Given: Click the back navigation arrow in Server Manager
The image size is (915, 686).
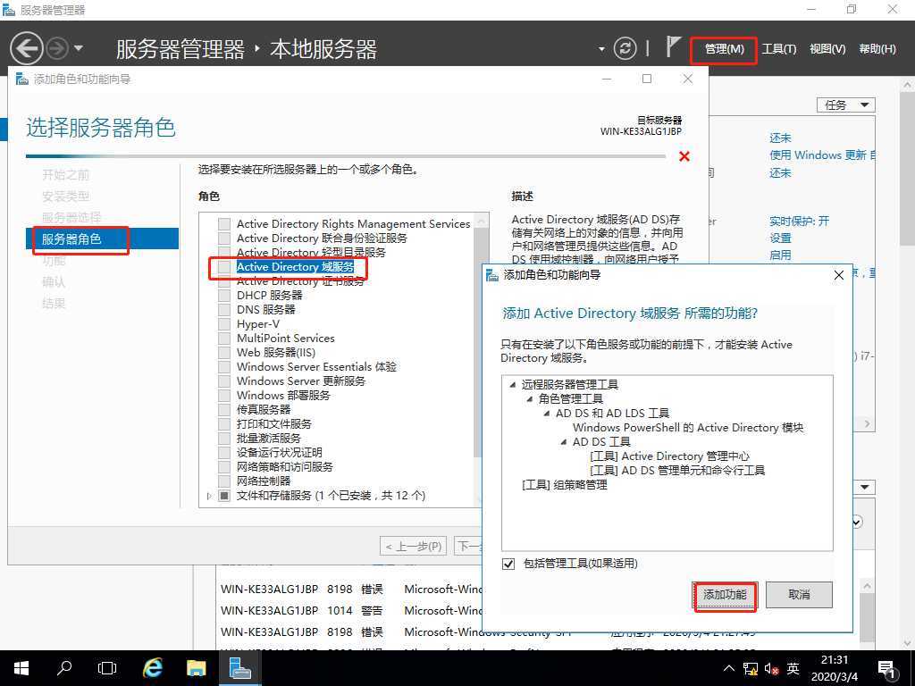Looking at the screenshot, I should [x=27, y=48].
